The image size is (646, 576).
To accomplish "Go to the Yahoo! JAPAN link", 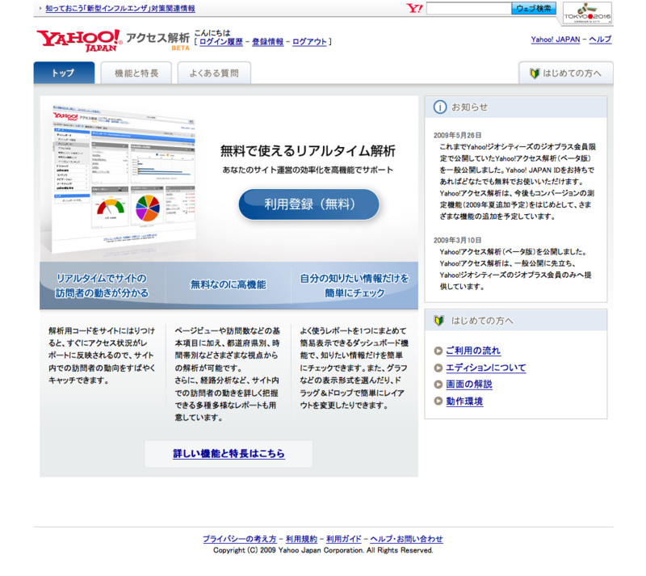I will click(556, 40).
